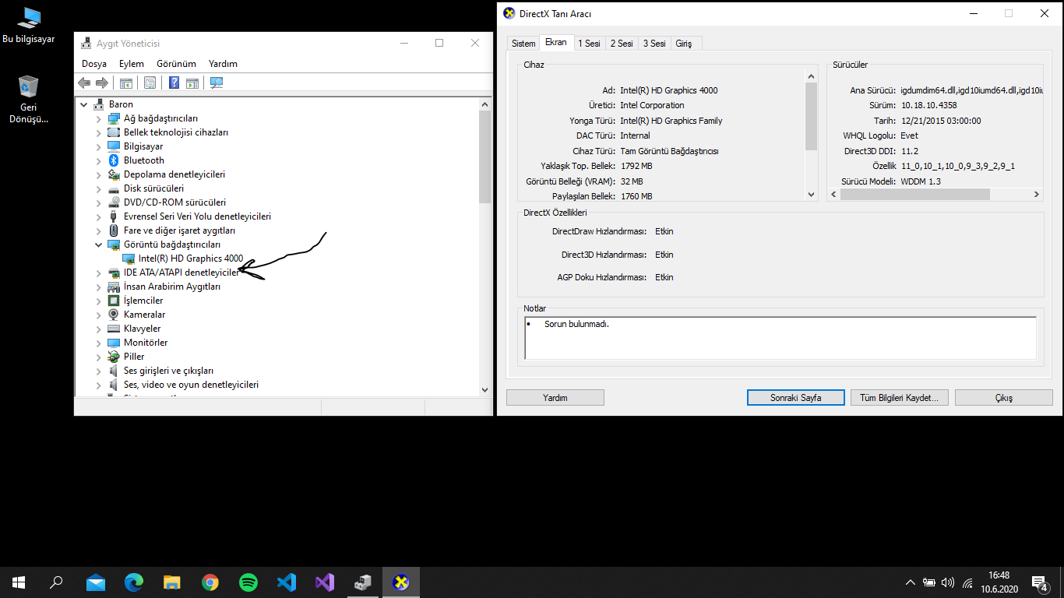Open the Windows Start button
The height and width of the screenshot is (598, 1064).
(x=19, y=582)
